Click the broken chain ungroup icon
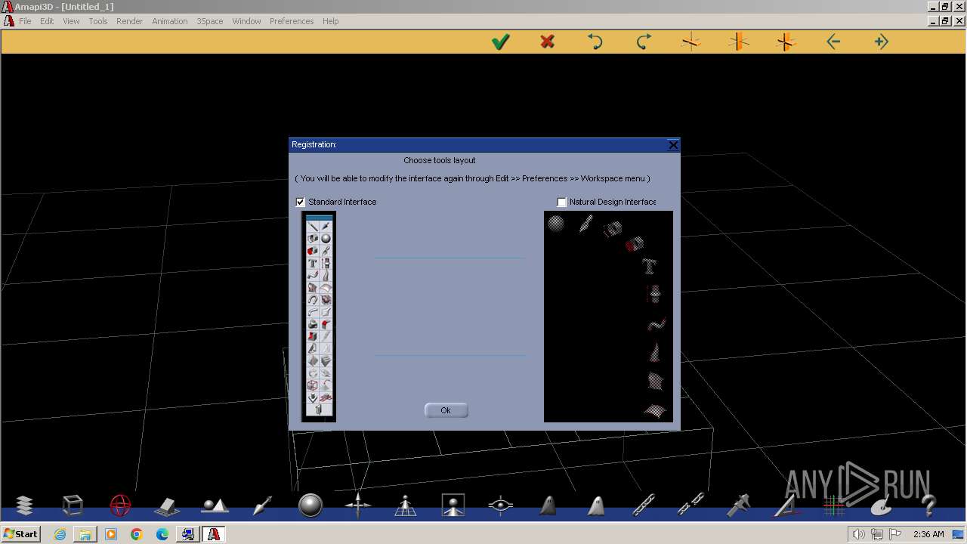The image size is (967, 544). 691,505
